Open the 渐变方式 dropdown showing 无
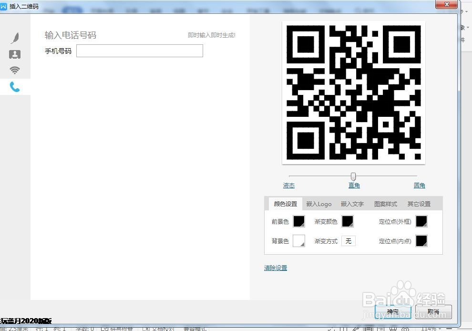 pyautogui.click(x=349, y=241)
